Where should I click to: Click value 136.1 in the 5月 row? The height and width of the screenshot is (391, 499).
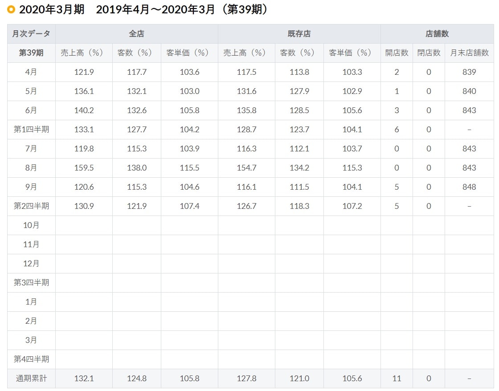[x=84, y=91]
